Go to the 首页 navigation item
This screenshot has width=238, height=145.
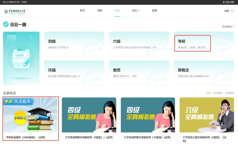click(82, 11)
